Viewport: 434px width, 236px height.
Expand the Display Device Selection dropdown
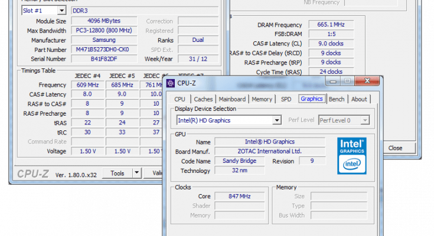[276, 120]
